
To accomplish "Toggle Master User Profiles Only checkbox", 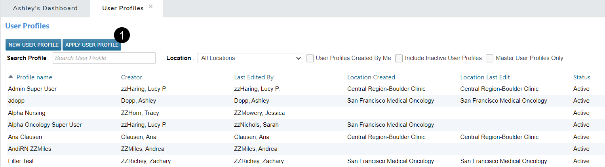I will 490,58.
